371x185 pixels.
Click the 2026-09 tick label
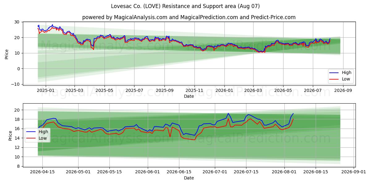coord(343,90)
